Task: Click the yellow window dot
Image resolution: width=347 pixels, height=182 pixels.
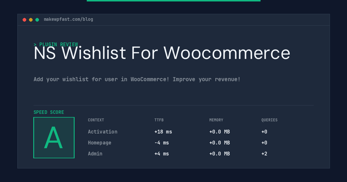Action: pos(31,20)
